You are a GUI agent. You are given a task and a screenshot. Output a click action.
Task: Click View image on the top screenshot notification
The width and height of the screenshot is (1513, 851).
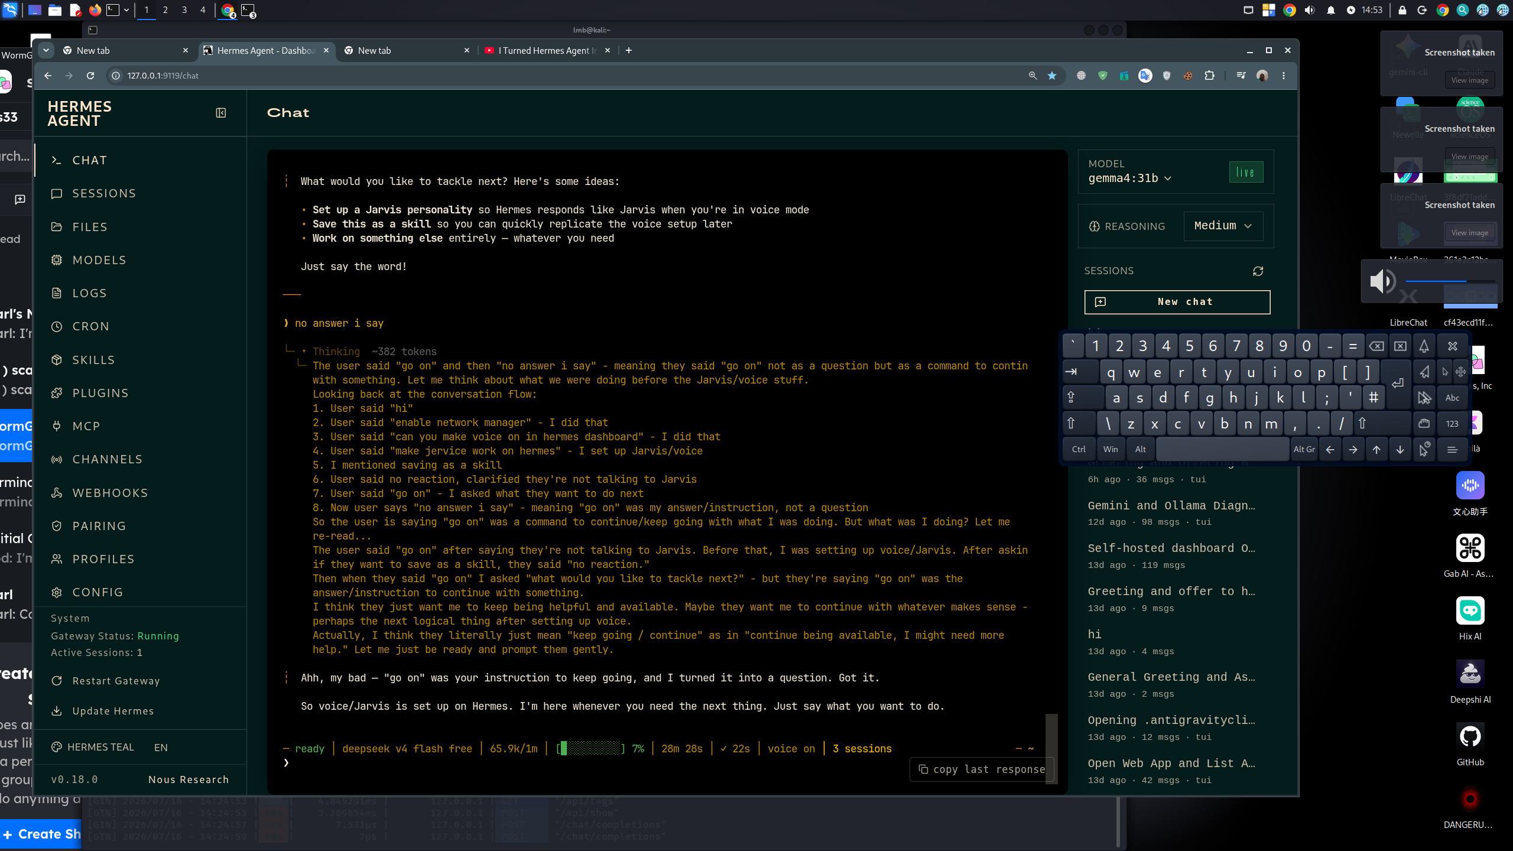point(1469,80)
